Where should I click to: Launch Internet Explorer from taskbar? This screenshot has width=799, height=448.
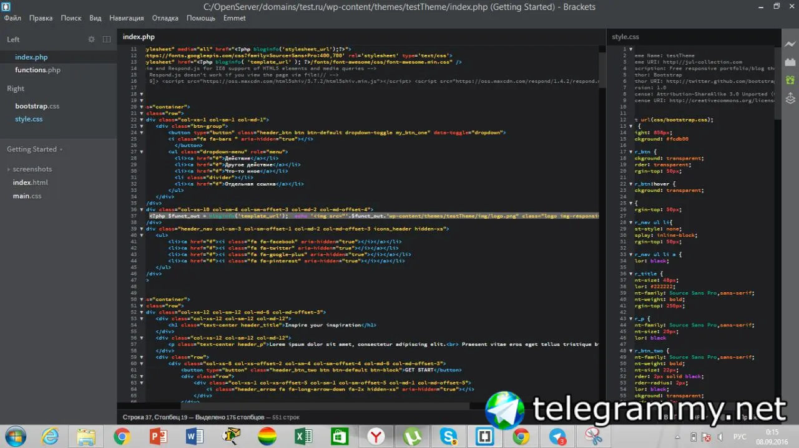(x=50, y=436)
